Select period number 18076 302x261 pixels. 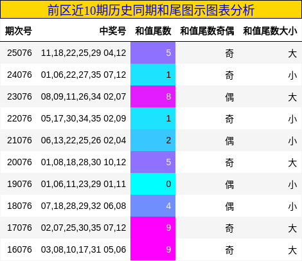click(x=19, y=206)
